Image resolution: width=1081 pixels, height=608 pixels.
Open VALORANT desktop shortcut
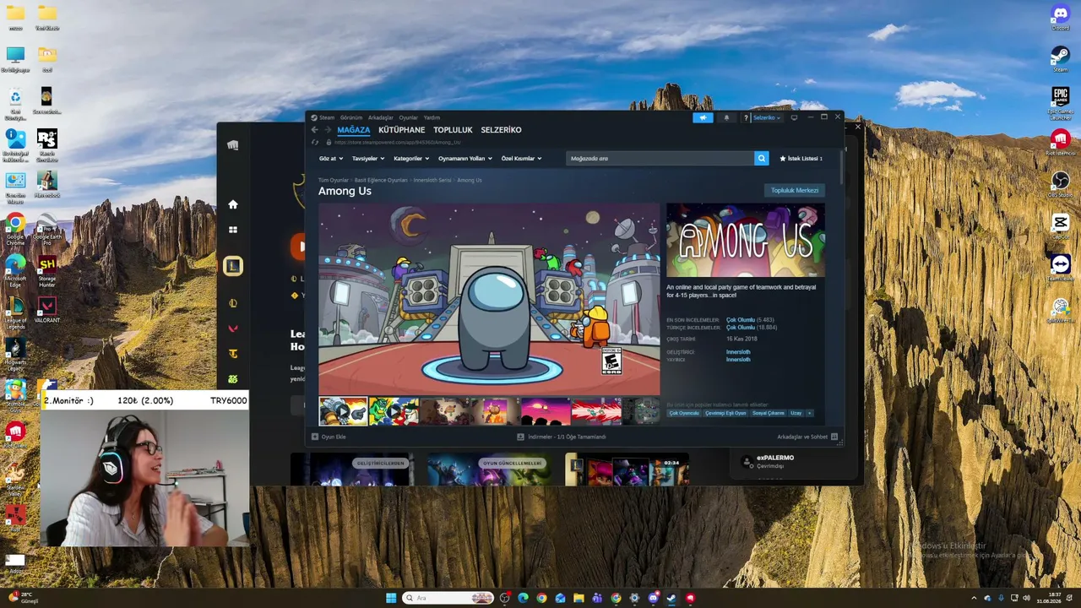click(x=47, y=308)
